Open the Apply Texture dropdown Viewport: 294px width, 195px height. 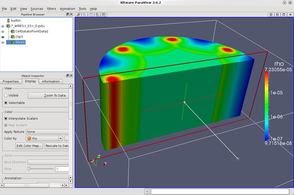tap(47, 132)
